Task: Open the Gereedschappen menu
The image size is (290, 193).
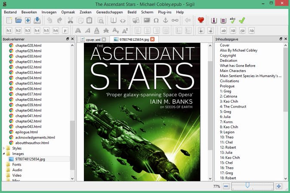Action: (109, 12)
